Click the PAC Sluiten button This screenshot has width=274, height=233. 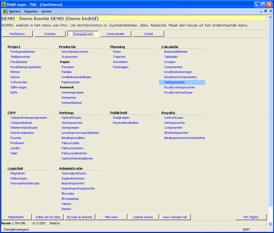251,217
